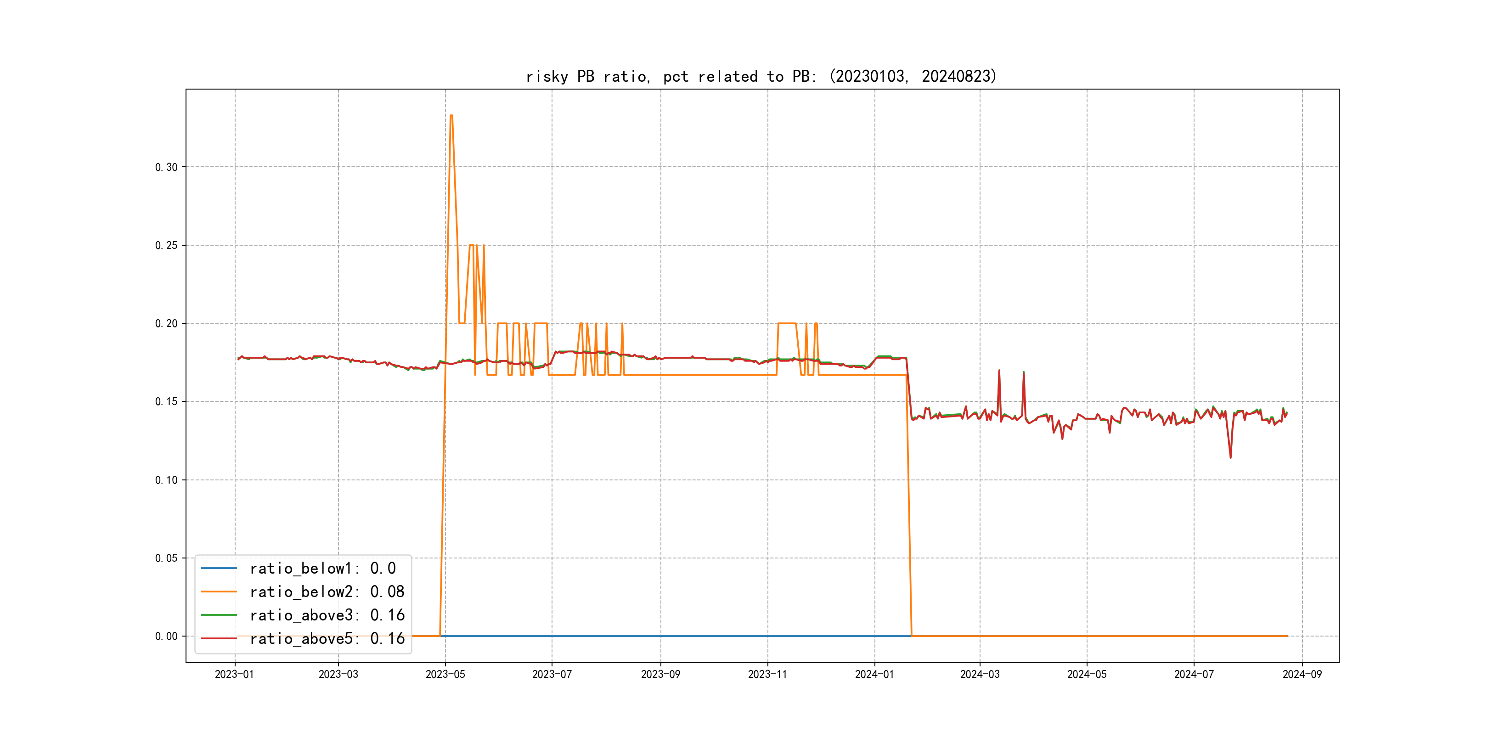Click the 2023-01 x-axis label
The width and height of the screenshot is (1488, 744).
pyautogui.click(x=234, y=674)
